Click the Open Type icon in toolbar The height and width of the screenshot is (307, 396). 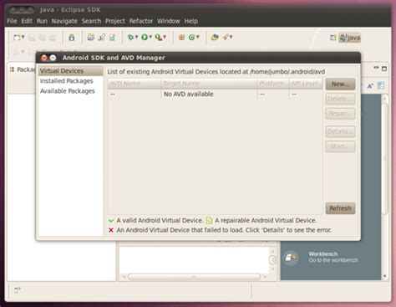point(215,37)
